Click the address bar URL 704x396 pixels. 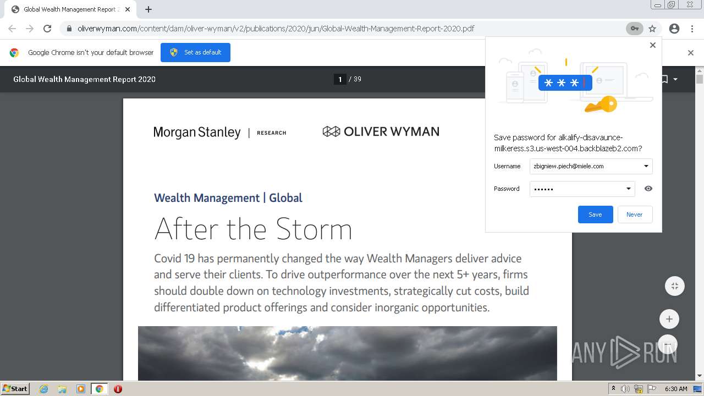tap(276, 29)
